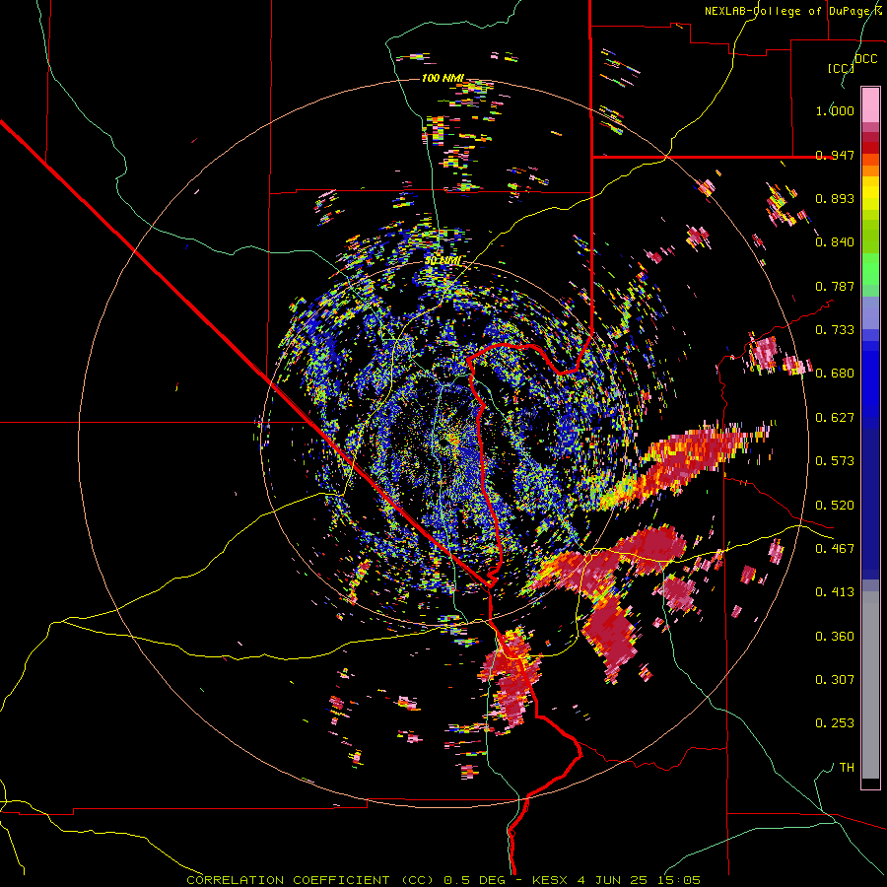Click the DCC label above the legend
Viewport: 887px width, 887px height.
(x=865, y=59)
